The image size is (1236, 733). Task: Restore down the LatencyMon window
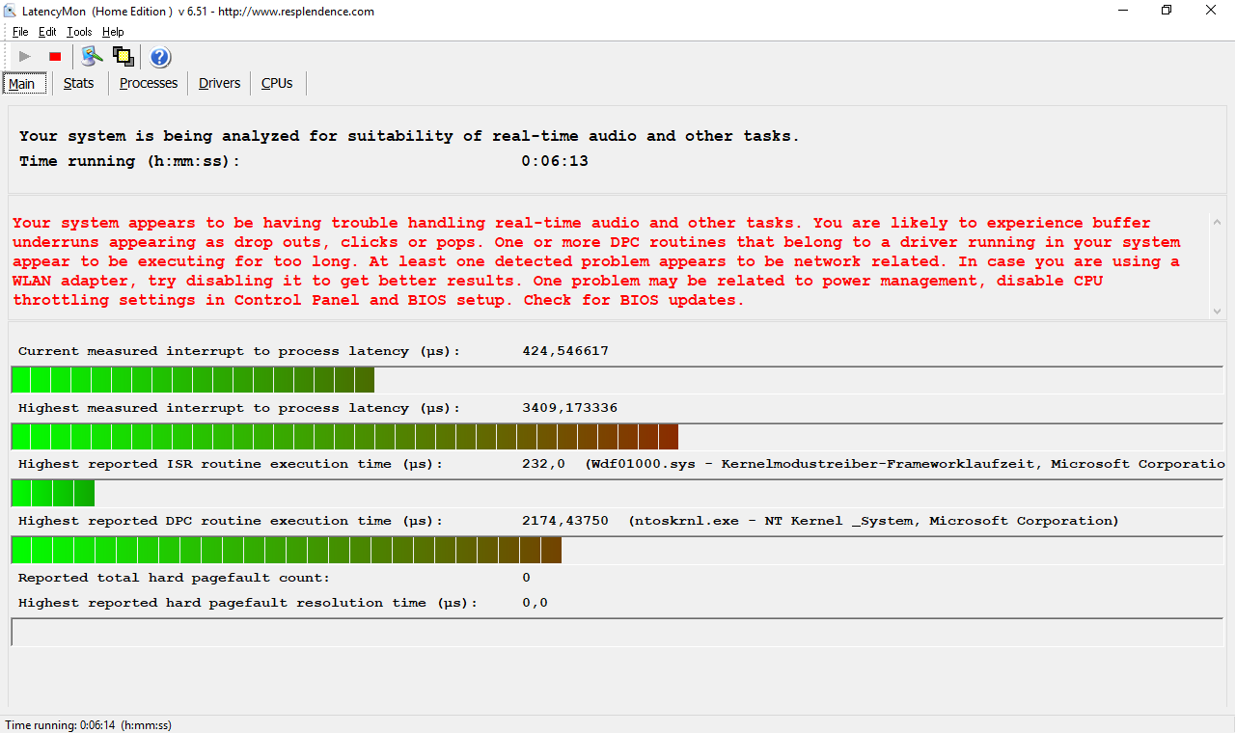[1167, 11]
